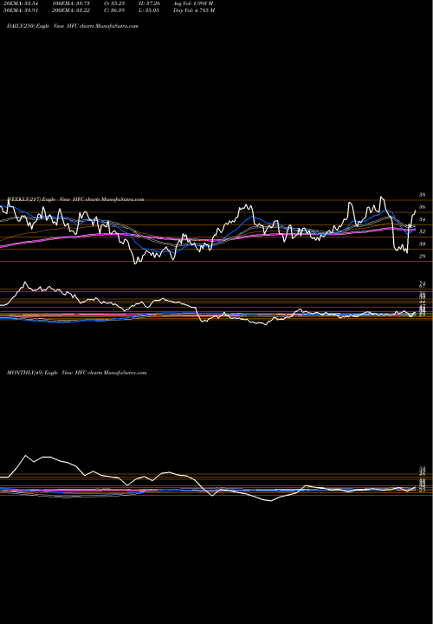Click the Avg Vol: 1.993 M text
Viewport: 433px width, 624px height.
click(x=194, y=3)
